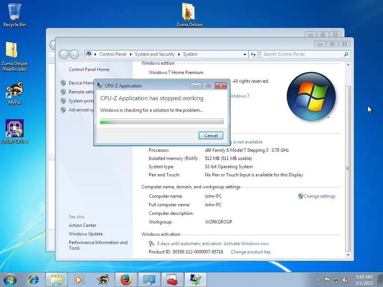
Task: Open Windows Media Player taskbar icon
Action: coord(79,280)
